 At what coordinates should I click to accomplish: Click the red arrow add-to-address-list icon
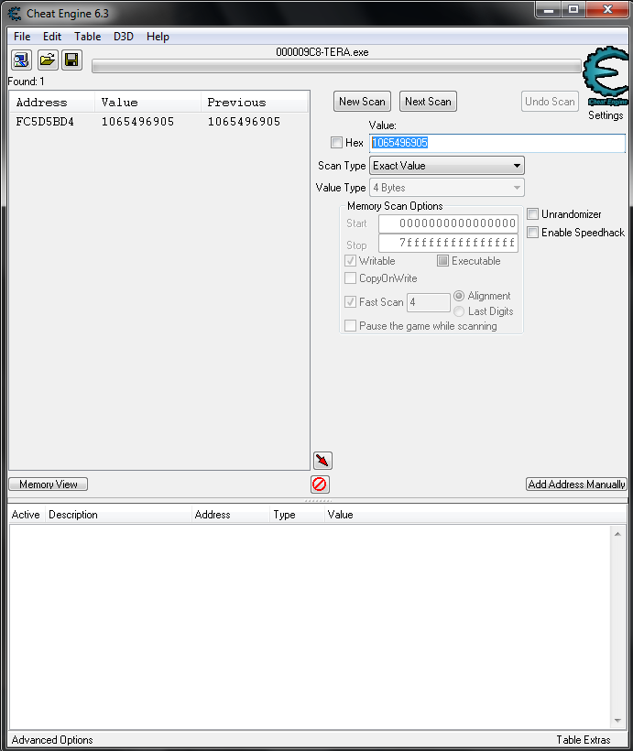click(x=322, y=461)
